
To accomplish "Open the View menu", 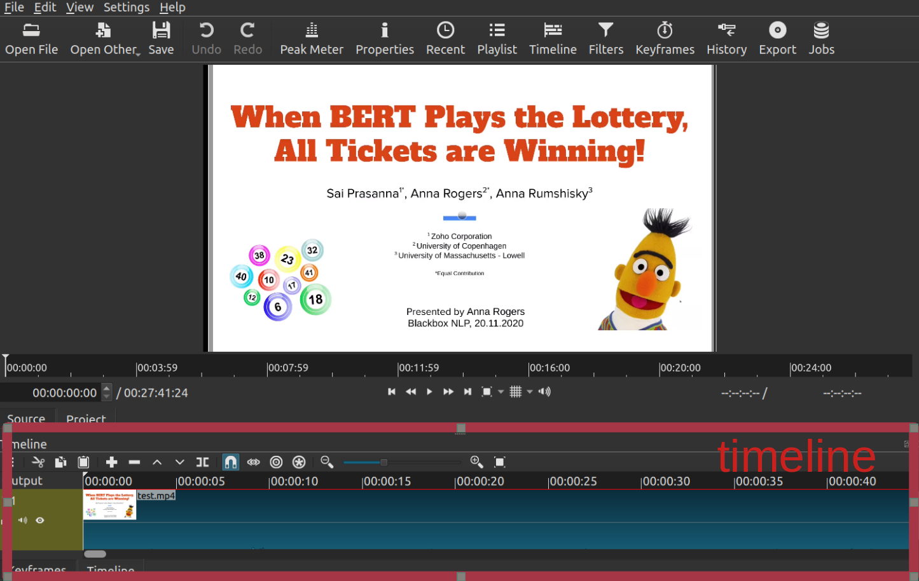I will tap(79, 8).
